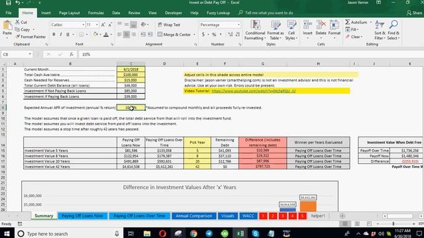Click Decrease Indent icon
Viewport: 424px width, 238px height.
(143, 34)
